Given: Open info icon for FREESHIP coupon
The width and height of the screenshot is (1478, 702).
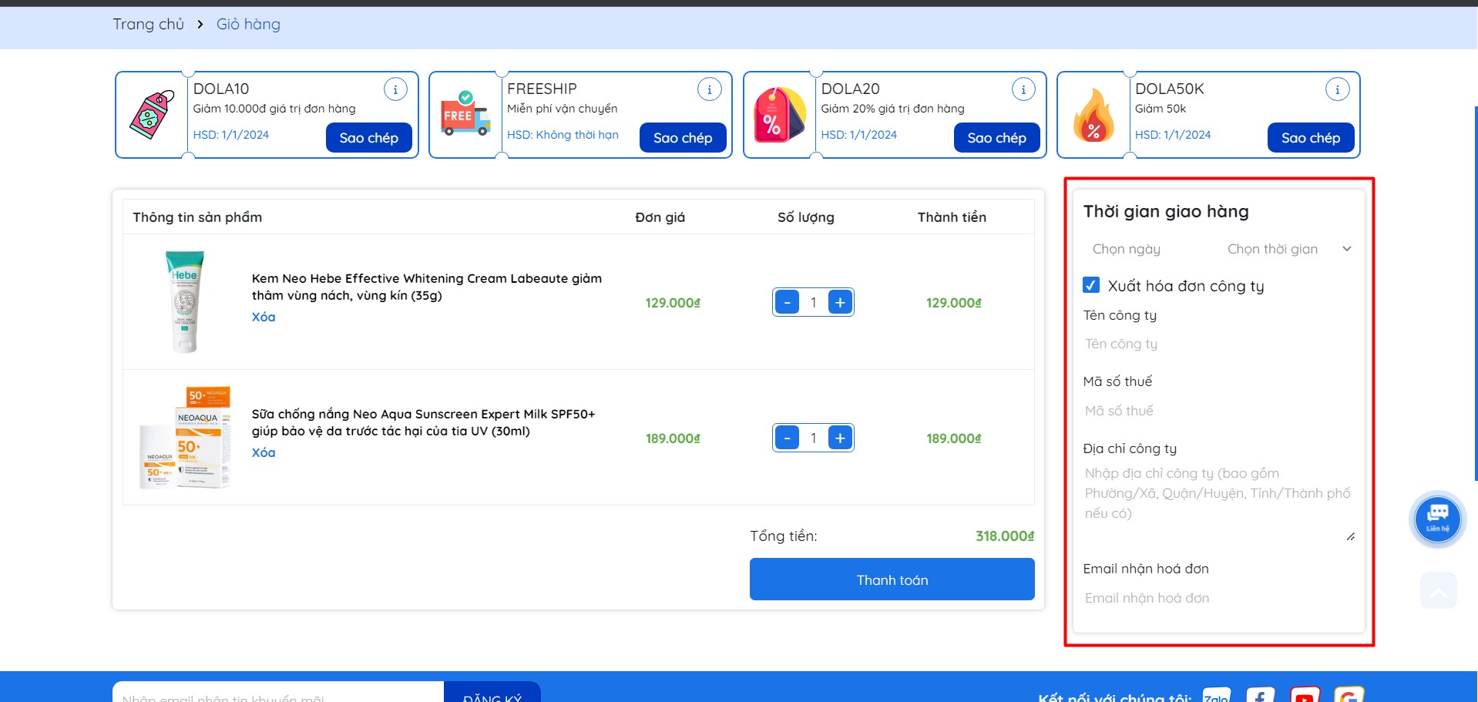Looking at the screenshot, I should (x=709, y=89).
